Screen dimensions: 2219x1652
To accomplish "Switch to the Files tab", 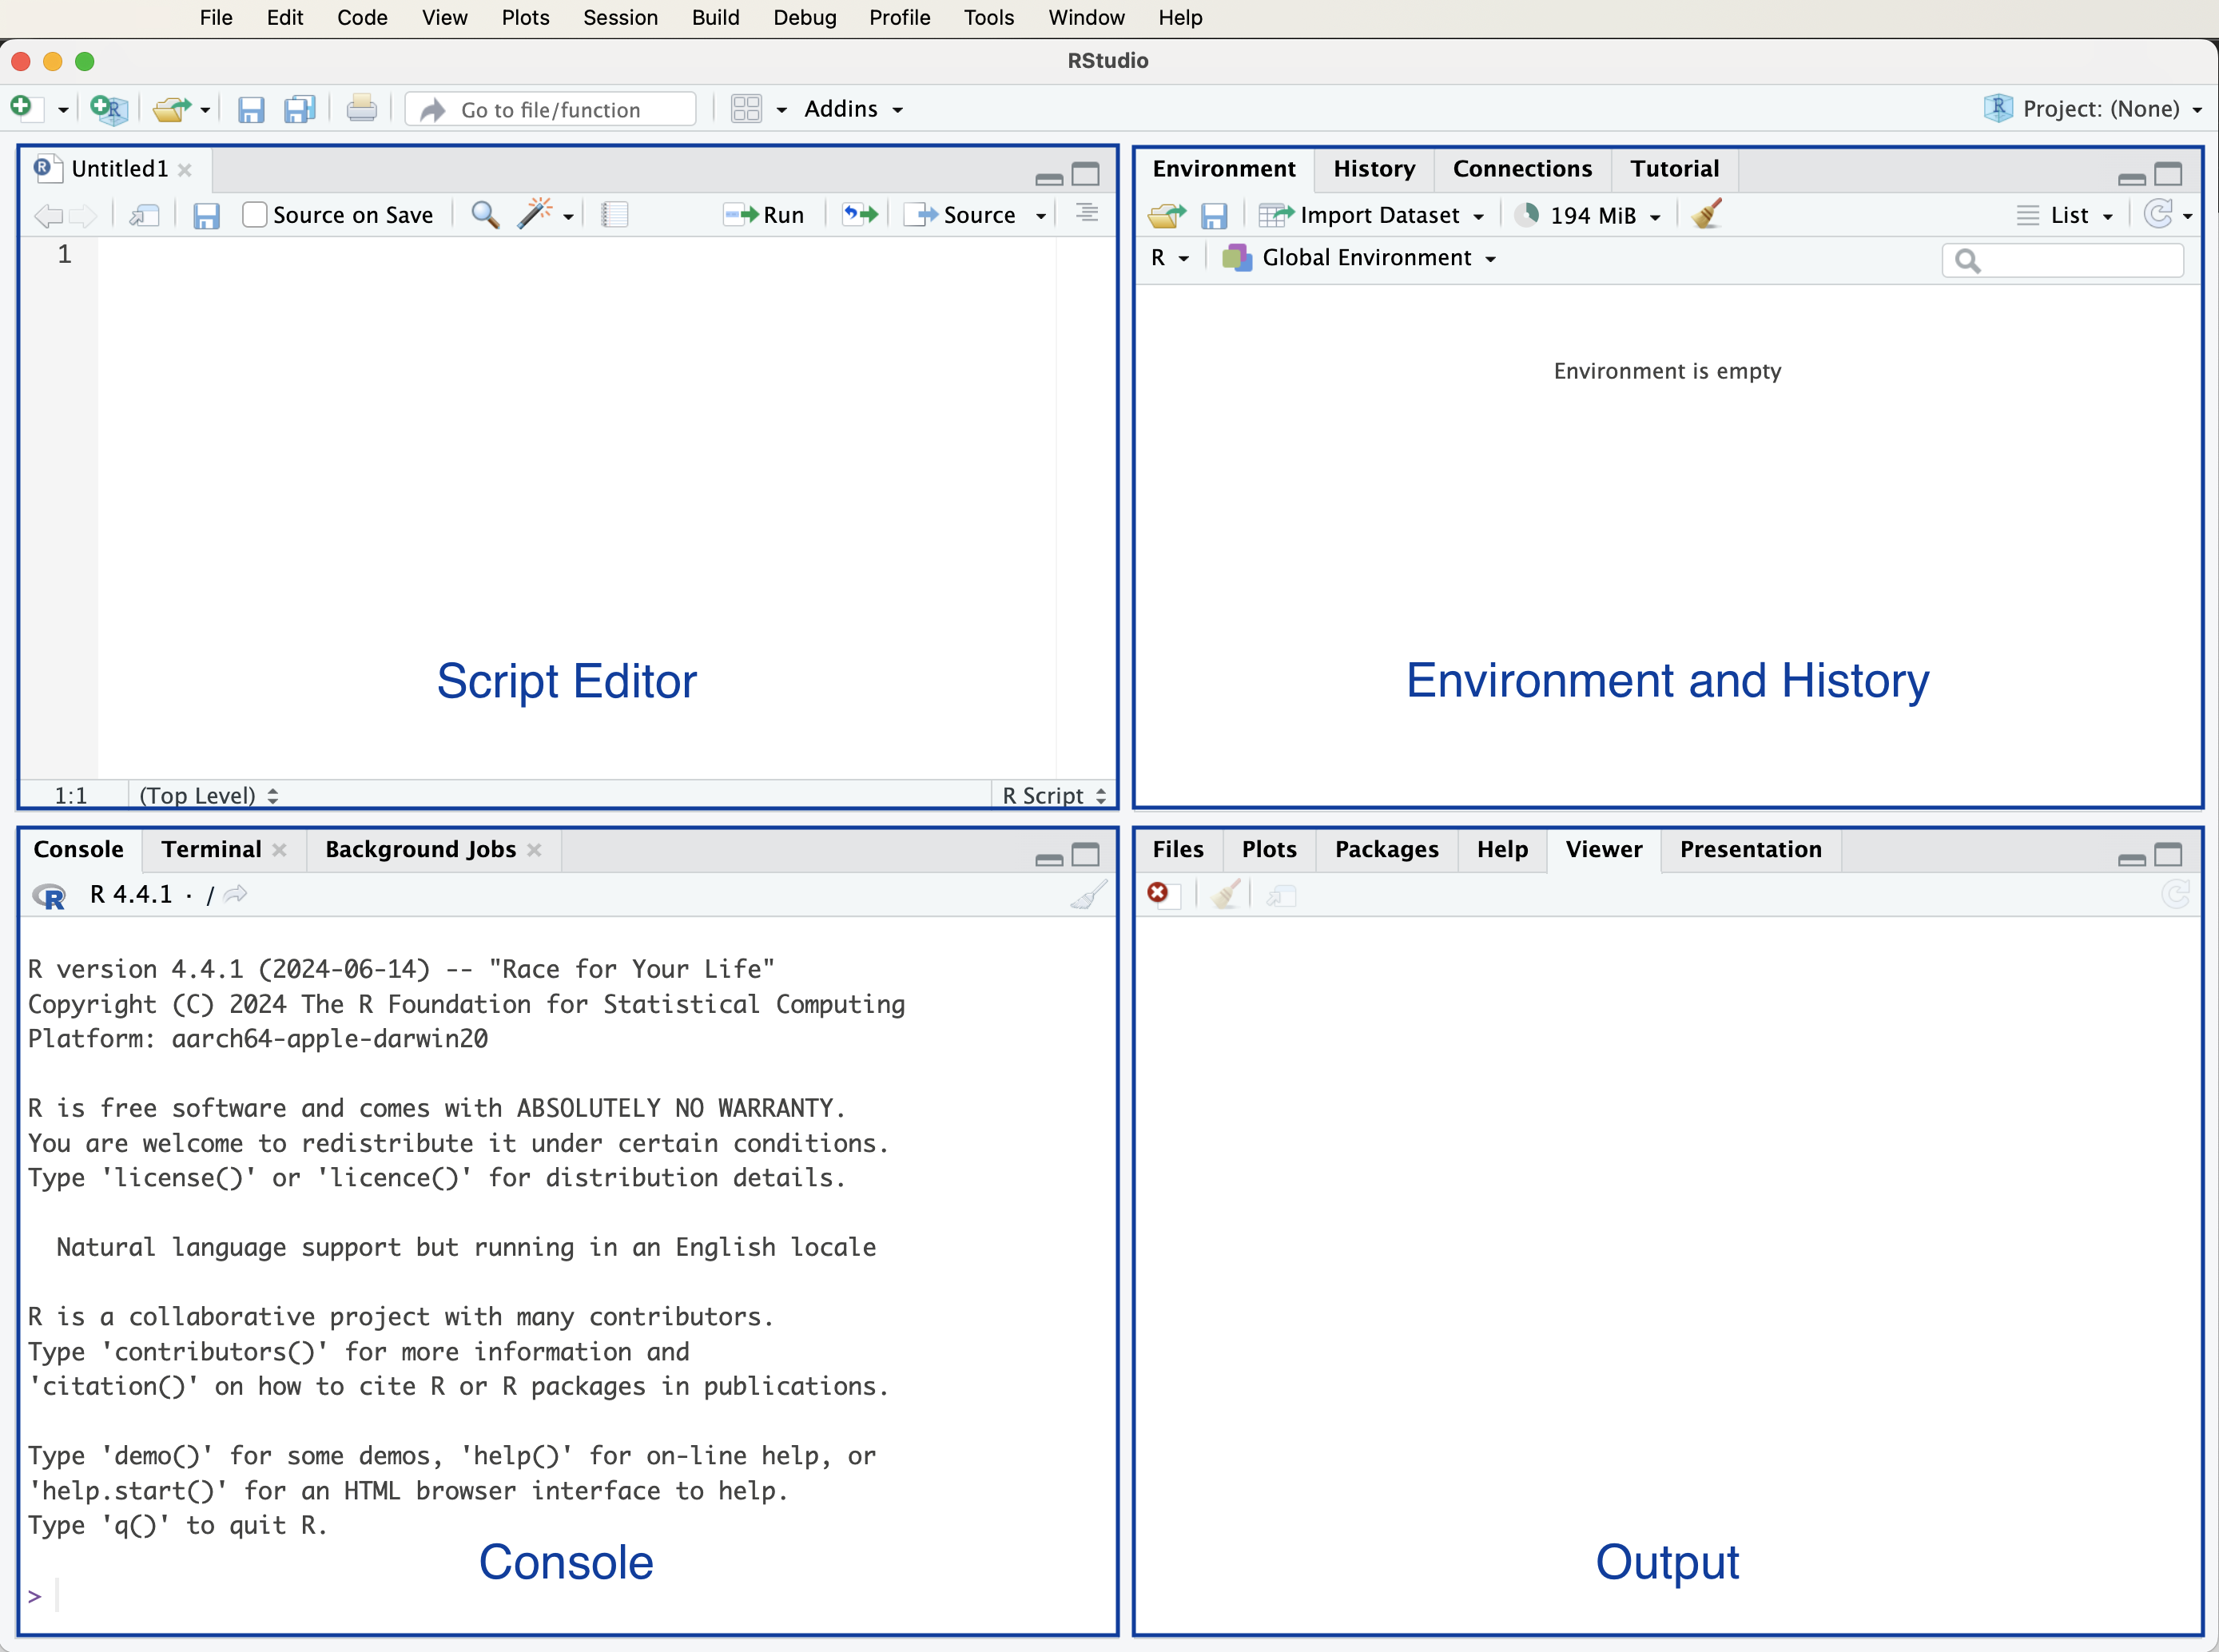I will click(x=1178, y=849).
